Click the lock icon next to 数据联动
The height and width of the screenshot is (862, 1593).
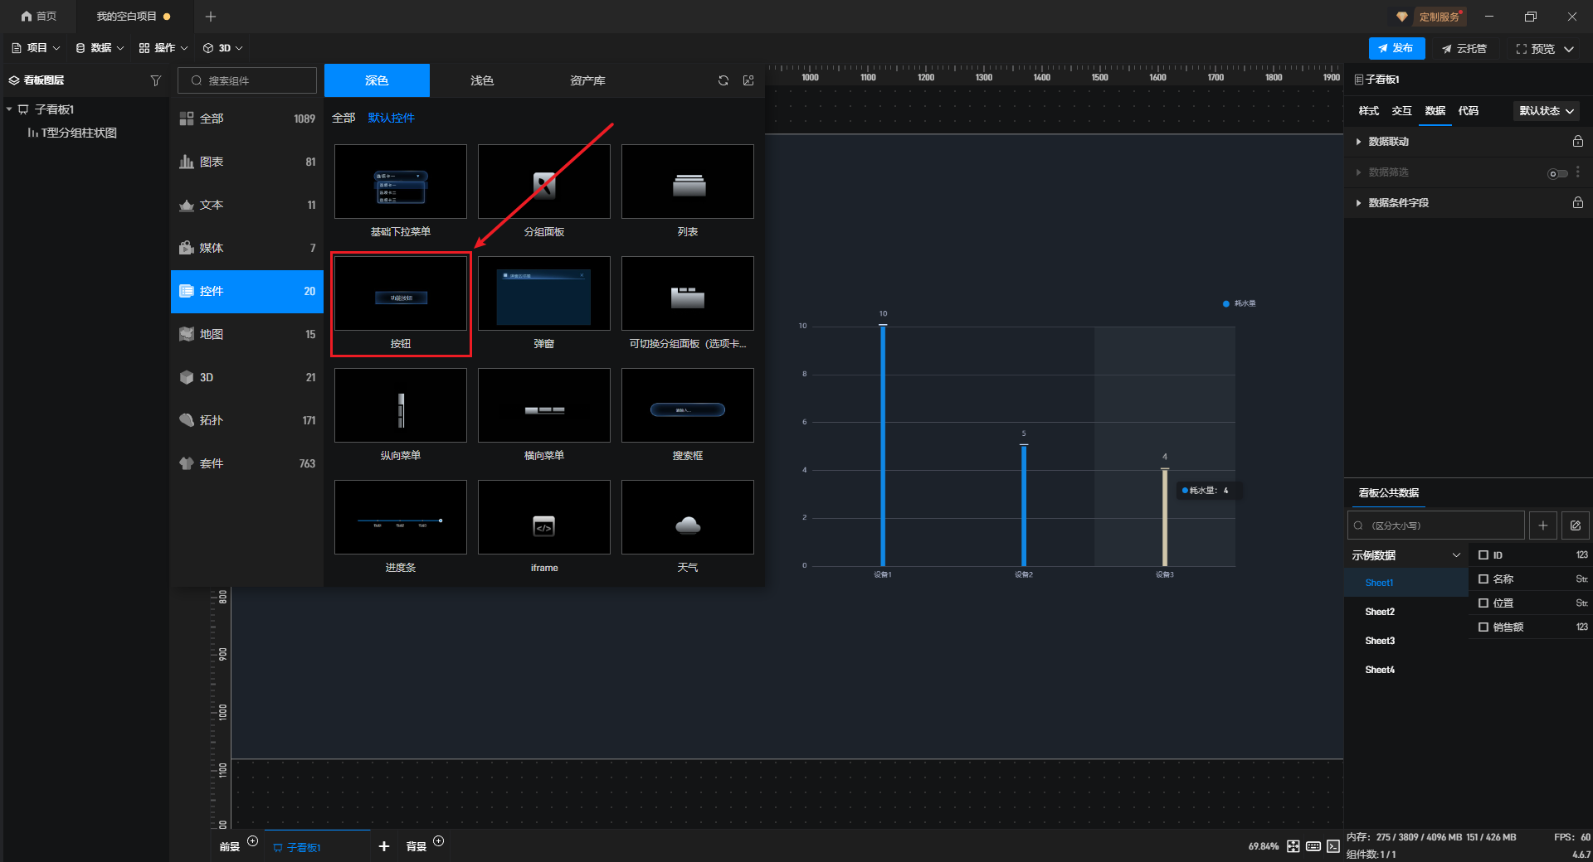[x=1577, y=142]
